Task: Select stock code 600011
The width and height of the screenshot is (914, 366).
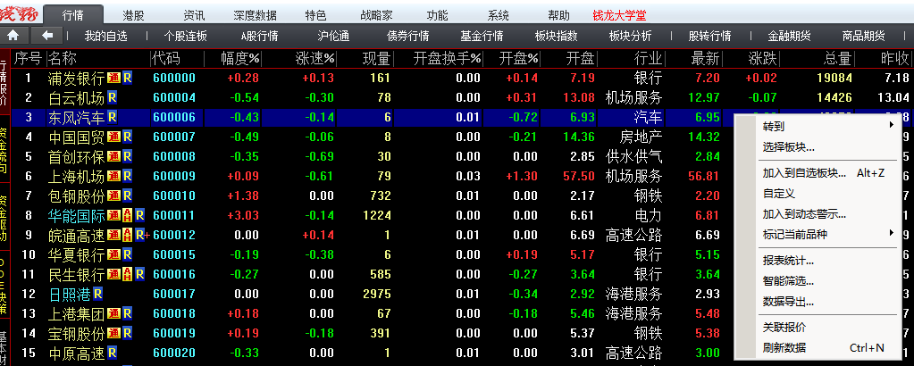Action: pyautogui.click(x=174, y=216)
